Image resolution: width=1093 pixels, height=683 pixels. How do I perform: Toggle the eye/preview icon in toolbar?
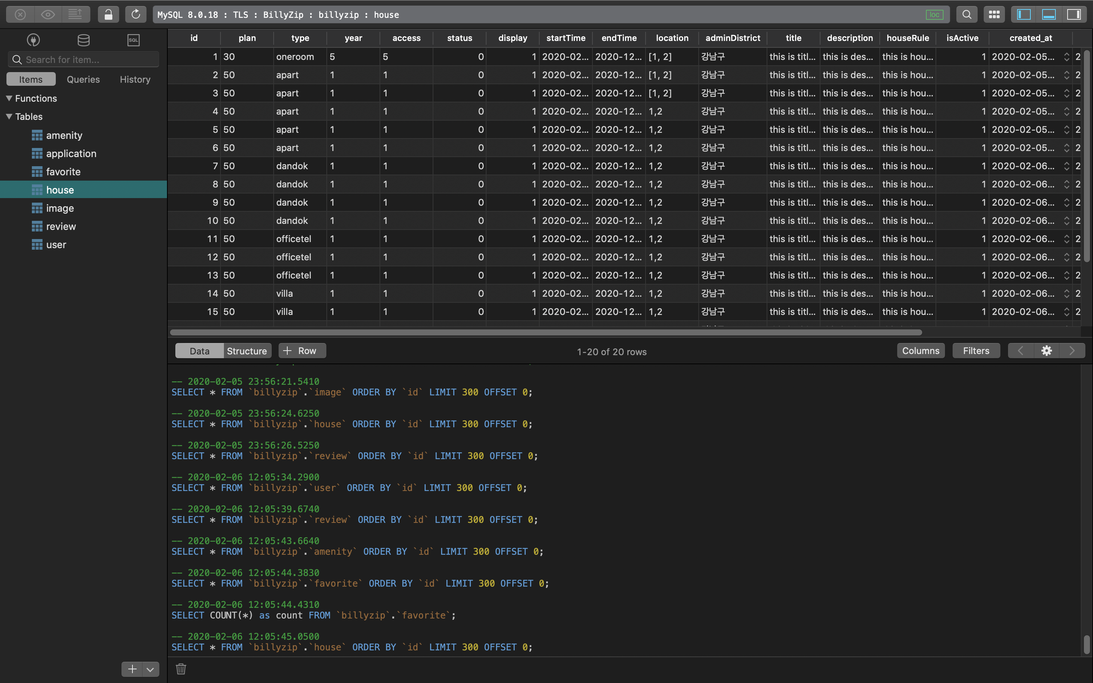click(47, 14)
